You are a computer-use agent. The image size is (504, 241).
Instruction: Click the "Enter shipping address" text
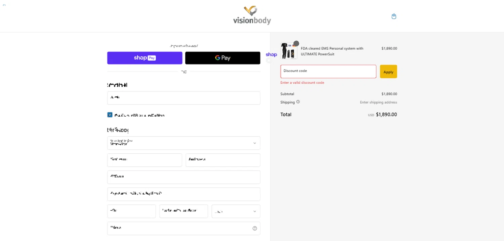coord(378,102)
